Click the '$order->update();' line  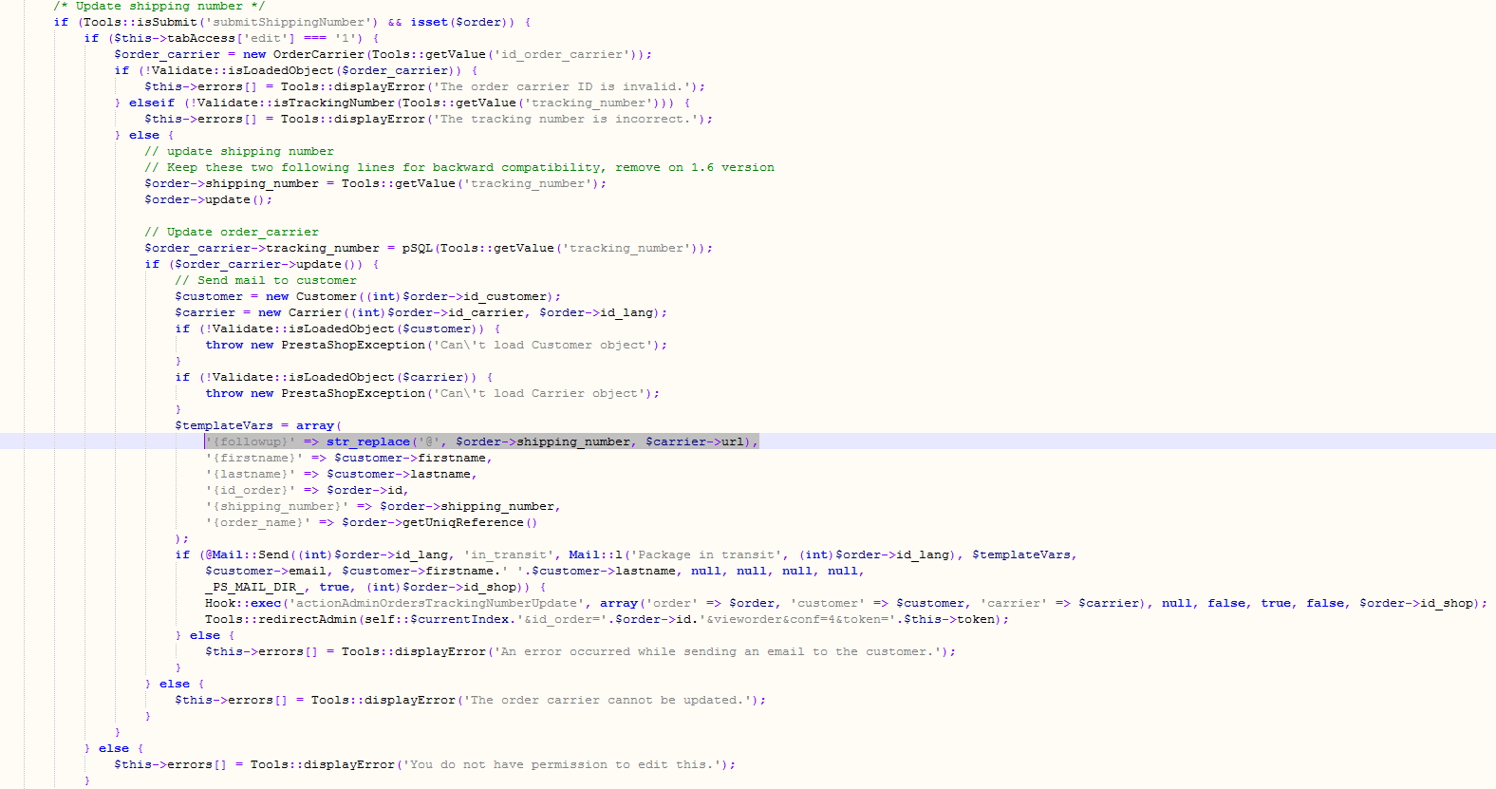tap(208, 199)
